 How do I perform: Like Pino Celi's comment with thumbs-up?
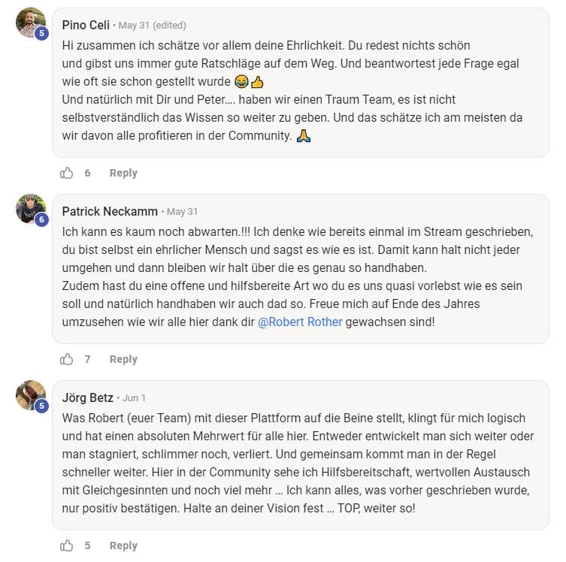pos(67,173)
